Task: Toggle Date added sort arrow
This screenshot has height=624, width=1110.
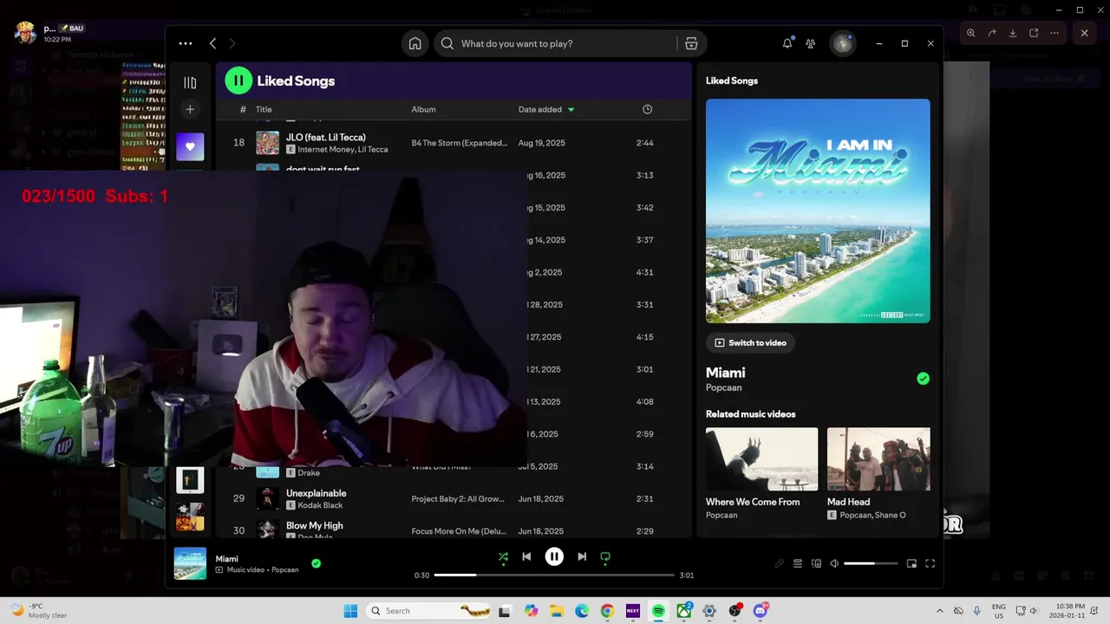Action: point(571,109)
